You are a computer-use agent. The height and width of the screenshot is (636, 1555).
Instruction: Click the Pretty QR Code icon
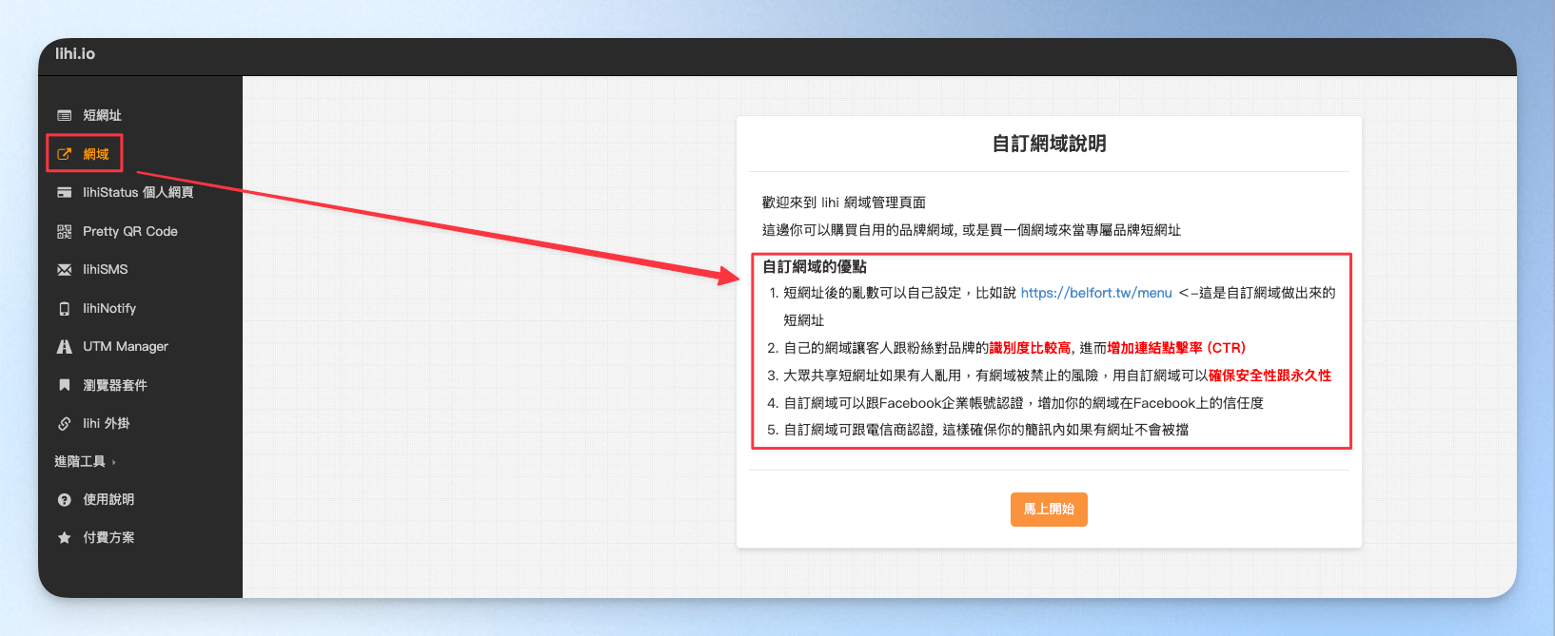65,231
